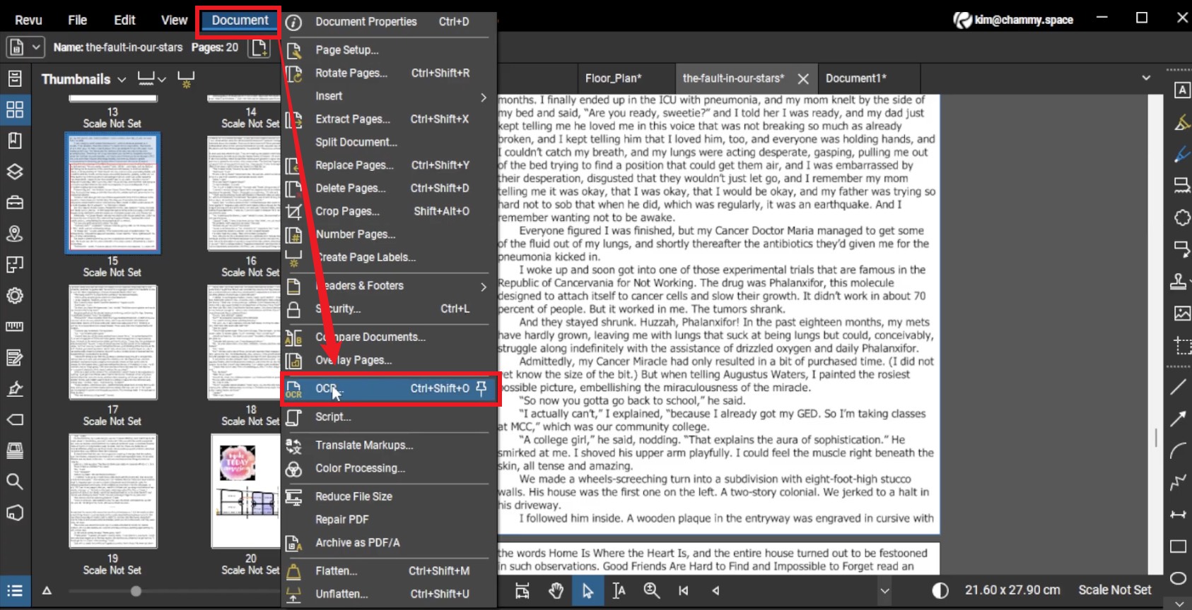Open the Properties gear panel icon
The image size is (1192, 610).
click(15, 296)
